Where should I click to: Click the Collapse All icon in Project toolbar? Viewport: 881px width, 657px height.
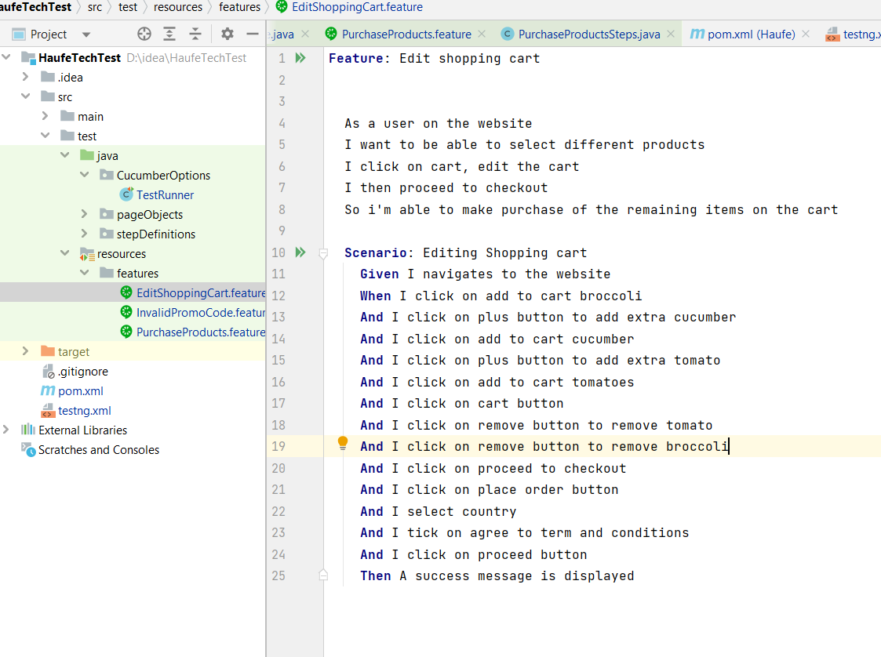pos(195,34)
